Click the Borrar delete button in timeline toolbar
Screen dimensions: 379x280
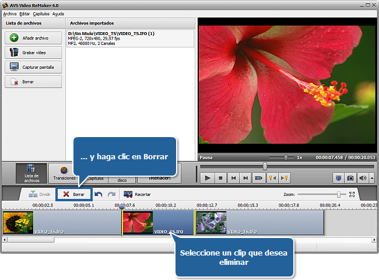tap(73, 194)
